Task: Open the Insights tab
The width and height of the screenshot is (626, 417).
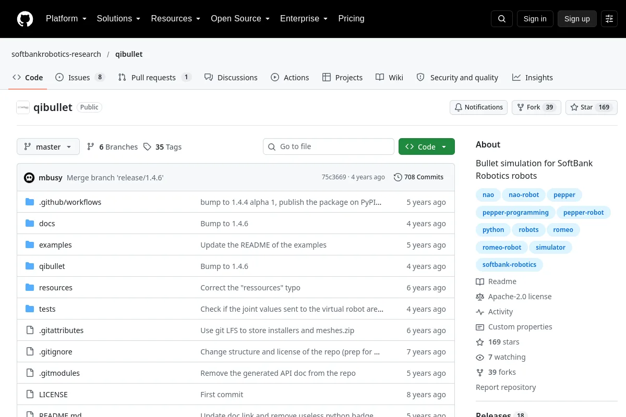Action: coord(533,77)
